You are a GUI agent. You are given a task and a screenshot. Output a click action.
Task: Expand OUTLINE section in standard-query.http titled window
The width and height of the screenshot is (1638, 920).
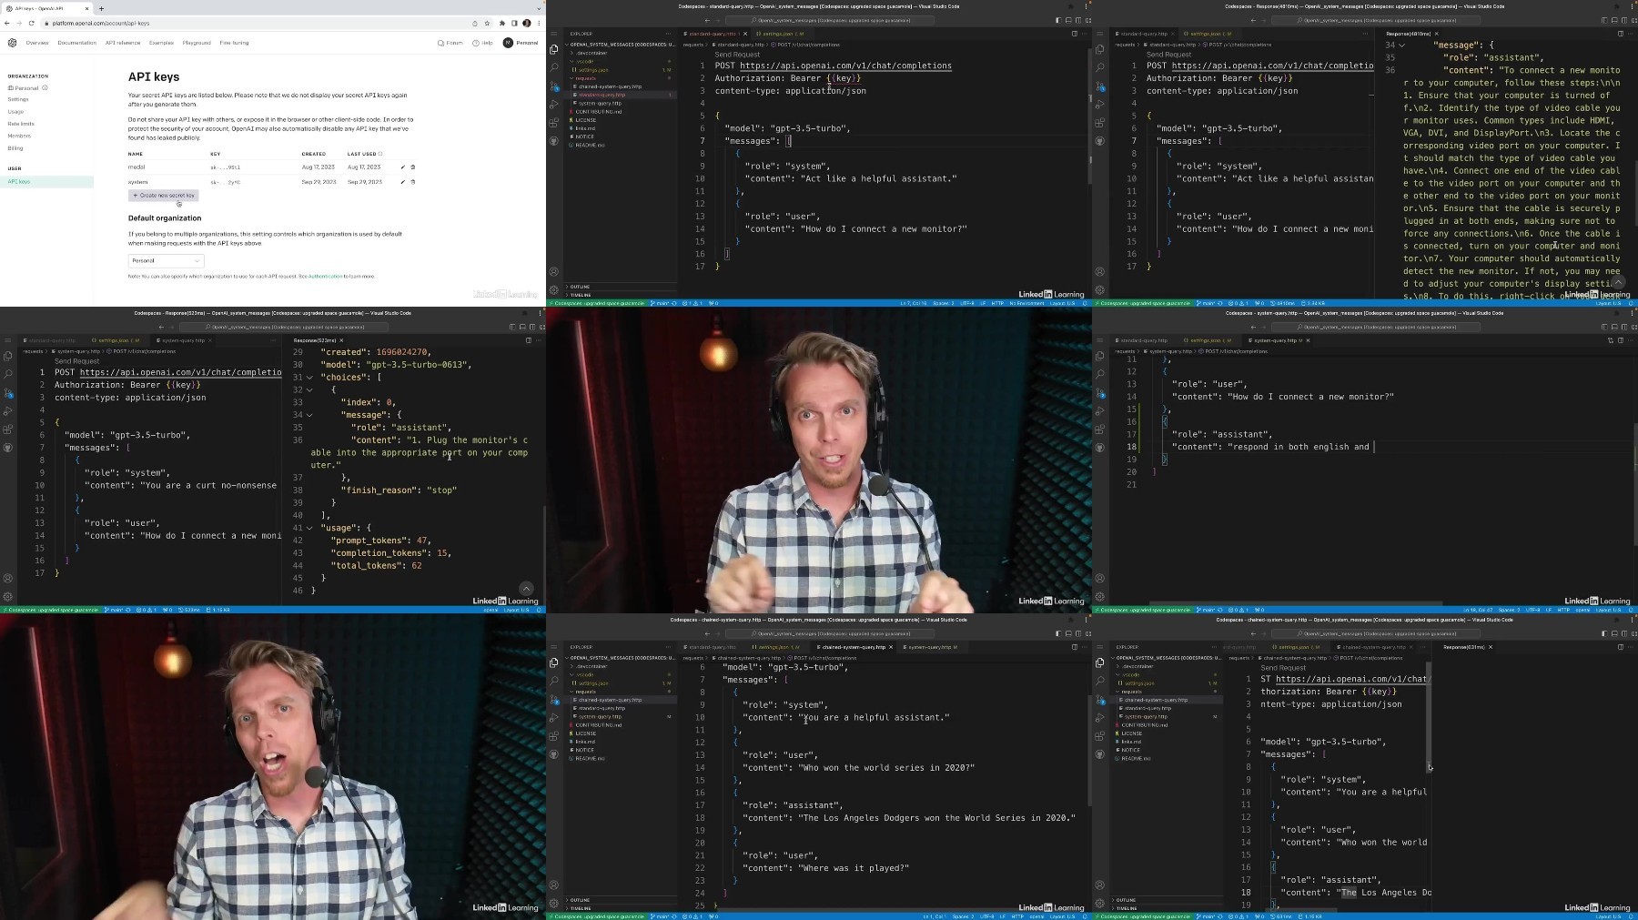(580, 287)
